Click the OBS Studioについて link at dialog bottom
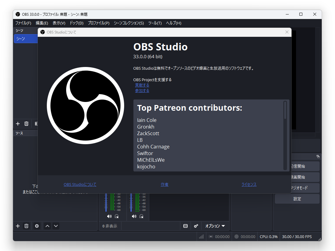This screenshot has height=251, width=335. [80, 184]
